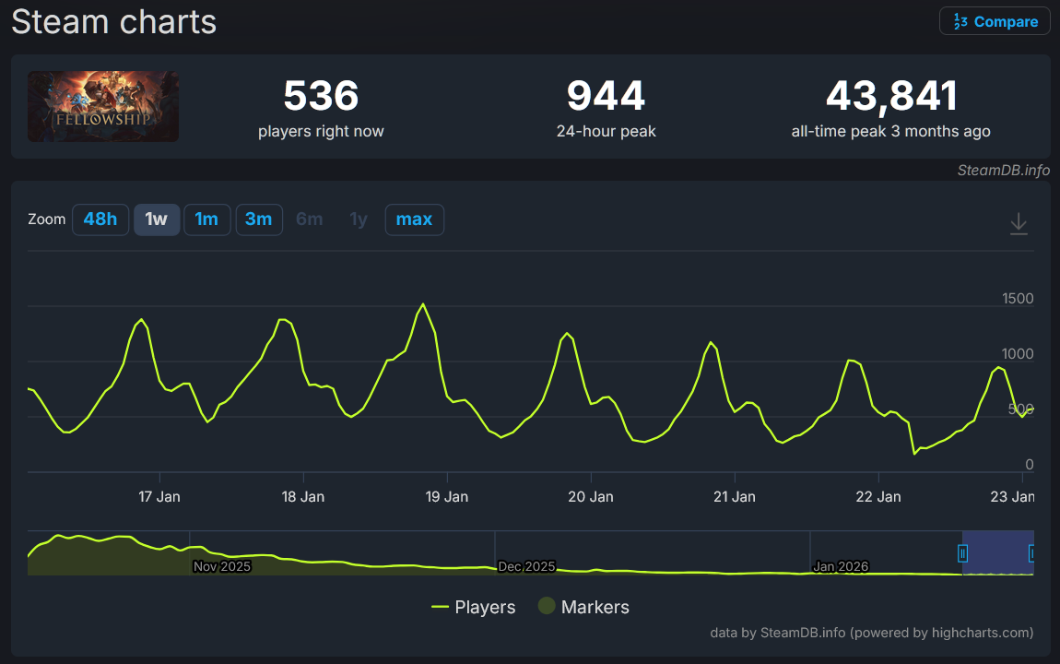1060x664 pixels.
Task: Click the 43,841 all-time peak stat
Action: pyautogui.click(x=890, y=108)
